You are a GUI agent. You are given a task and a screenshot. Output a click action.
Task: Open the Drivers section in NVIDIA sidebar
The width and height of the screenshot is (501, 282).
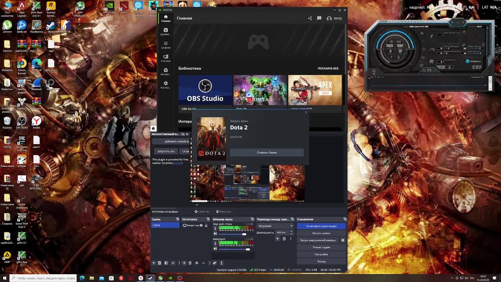(166, 31)
